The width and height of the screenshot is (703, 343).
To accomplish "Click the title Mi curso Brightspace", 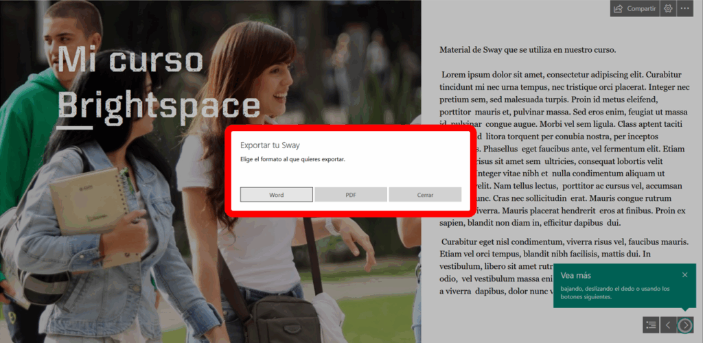I will (158, 82).
